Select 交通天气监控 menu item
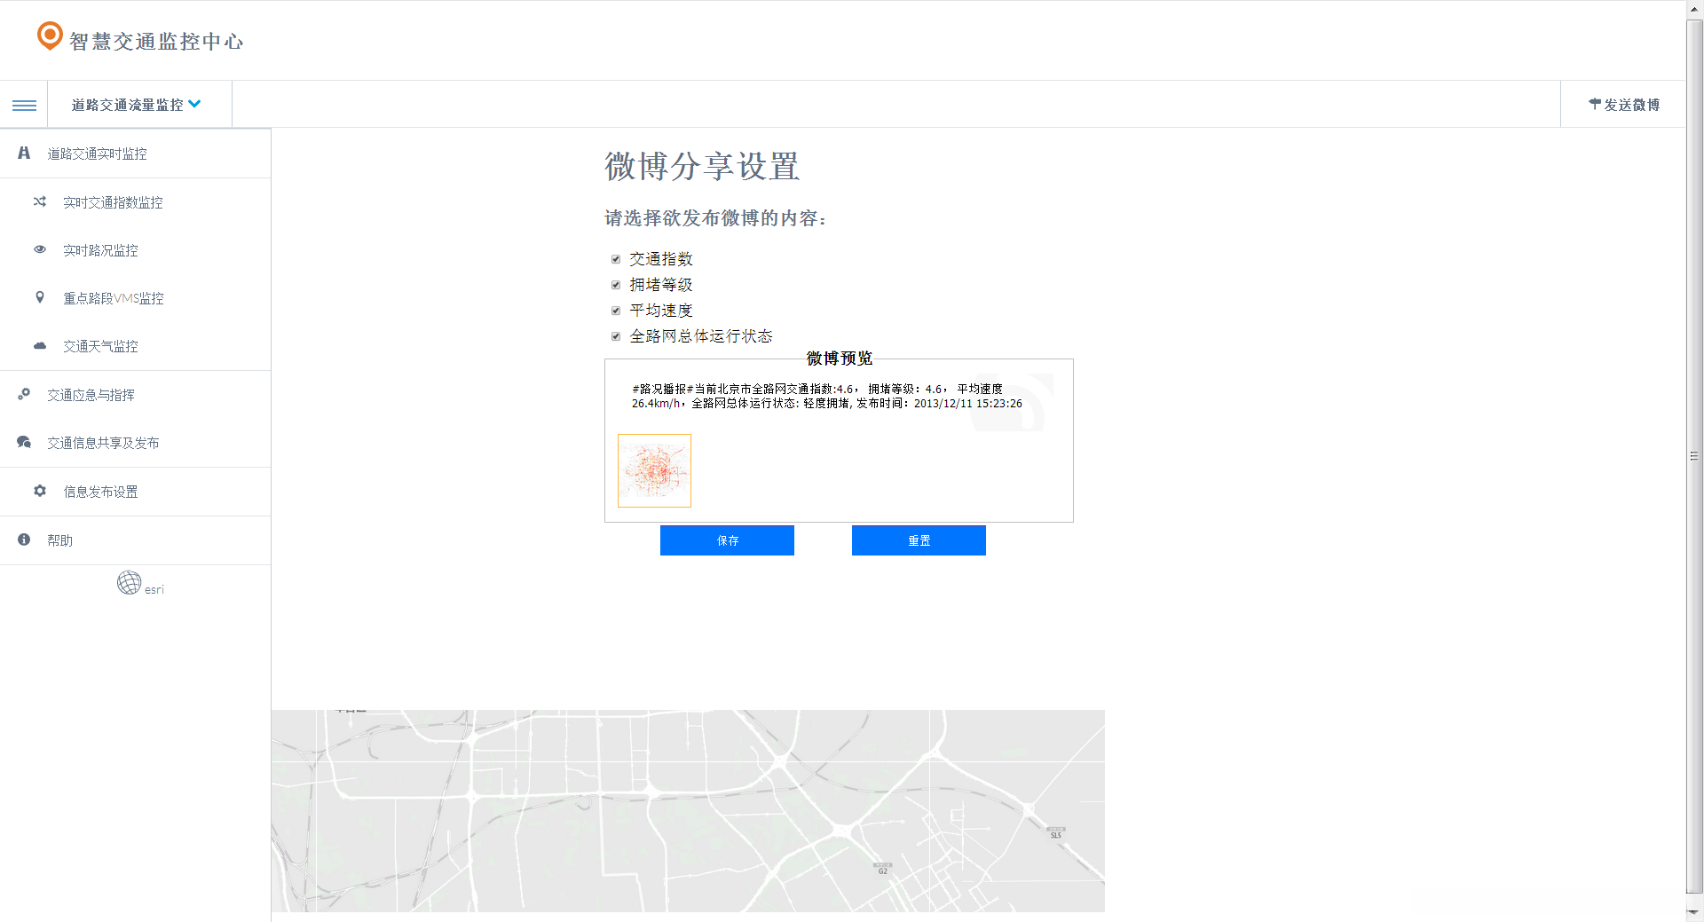Viewport: 1704px width, 922px height. pyautogui.click(x=135, y=346)
